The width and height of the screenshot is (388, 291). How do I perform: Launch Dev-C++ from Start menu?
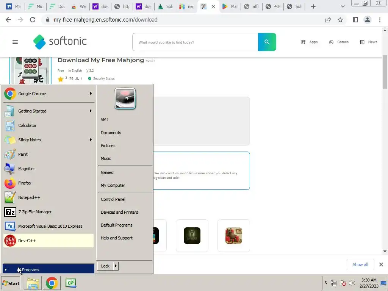click(x=48, y=241)
